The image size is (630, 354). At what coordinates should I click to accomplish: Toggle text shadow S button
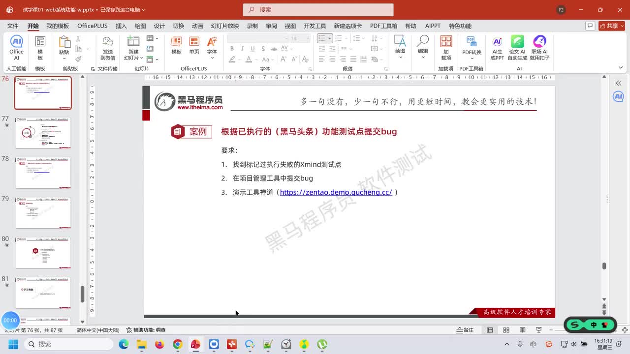pos(263,49)
